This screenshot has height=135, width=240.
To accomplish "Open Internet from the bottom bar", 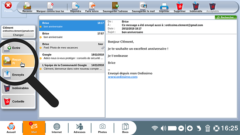I will coord(56,128).
